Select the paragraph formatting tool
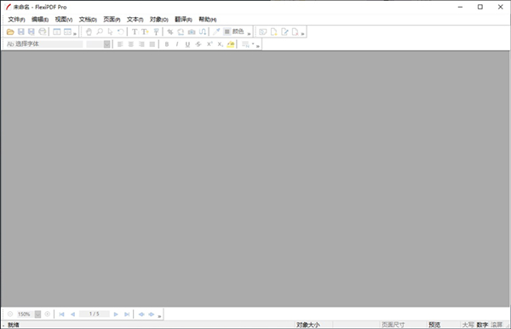511x329 pixels. [156, 32]
